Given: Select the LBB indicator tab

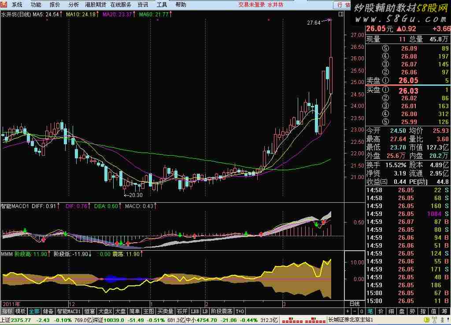Looking at the screenshot, I should [195, 311].
